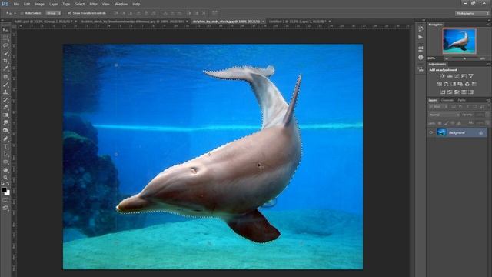Toggle lock image pixels in Layers

446,123
